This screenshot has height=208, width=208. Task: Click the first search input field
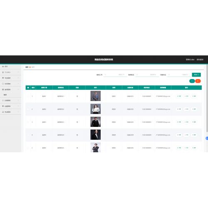tap(115, 75)
